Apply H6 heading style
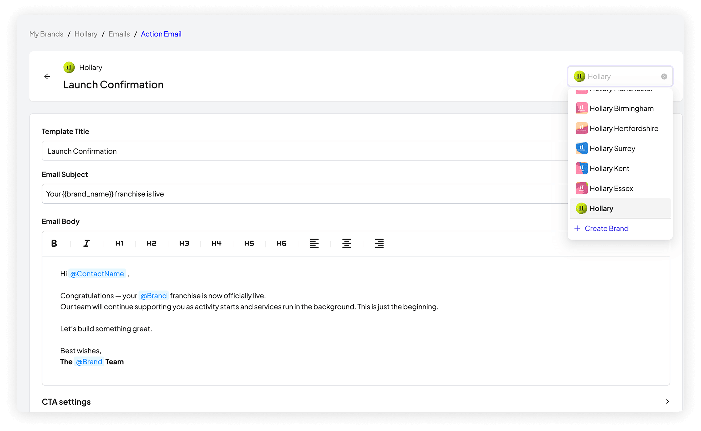 pos(282,243)
